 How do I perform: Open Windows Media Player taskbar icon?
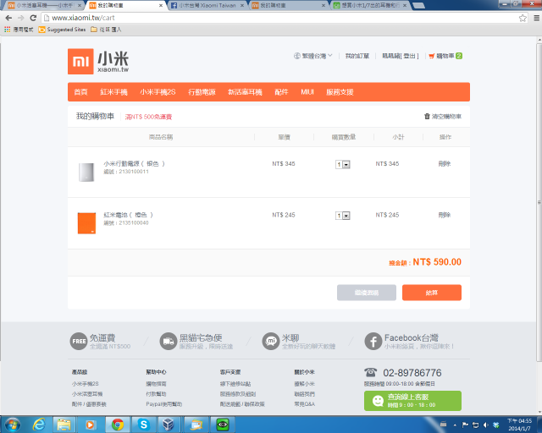pyautogui.click(x=91, y=425)
